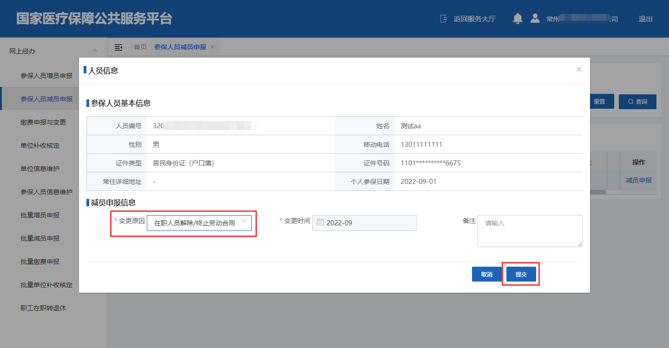Click the notification bell icon
The width and height of the screenshot is (669, 348).
pos(518,19)
